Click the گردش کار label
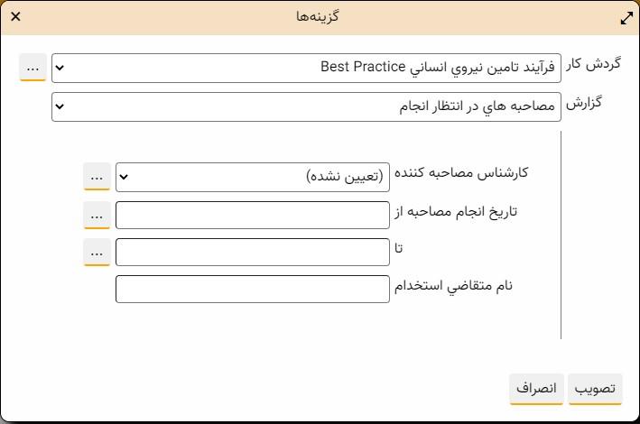Screen dimensions: 640x424 [x=596, y=66]
